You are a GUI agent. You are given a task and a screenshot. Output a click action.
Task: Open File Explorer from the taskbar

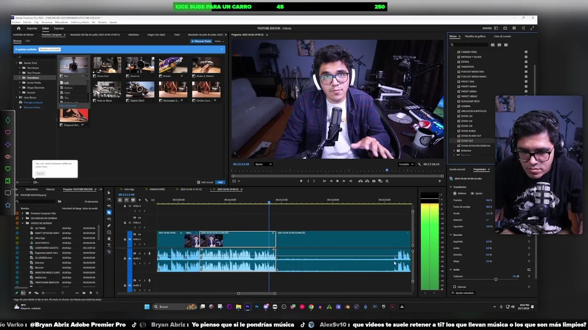(x=238, y=307)
